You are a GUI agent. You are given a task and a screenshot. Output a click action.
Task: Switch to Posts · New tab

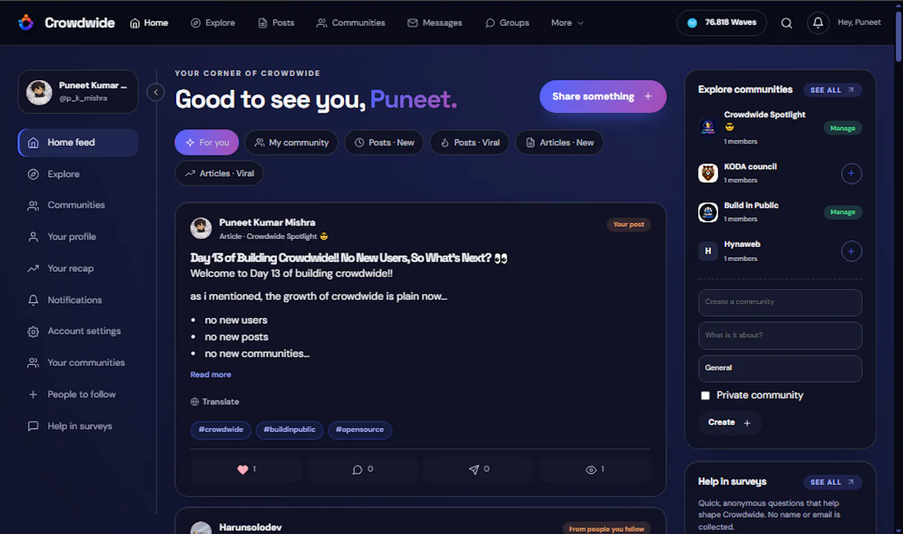[384, 143]
